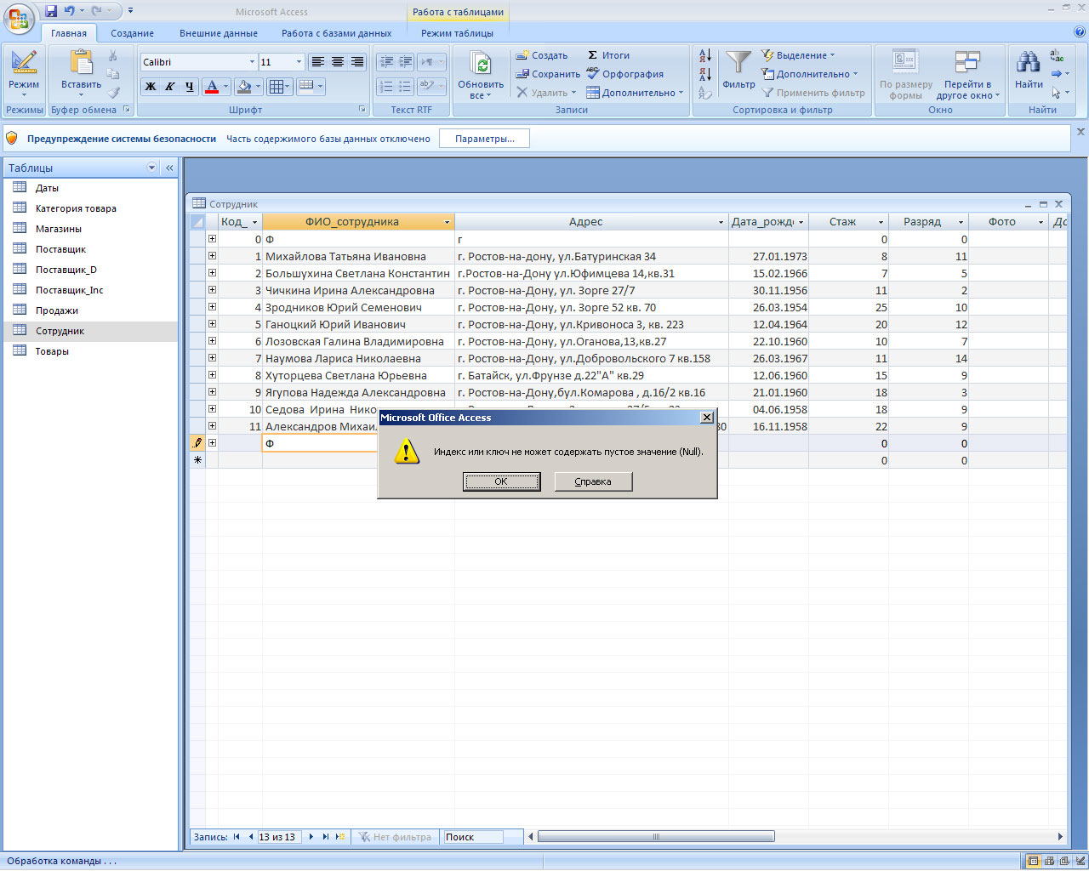Click the Office button logo
Image resolution: width=1089 pixels, height=871 pixels.
tap(19, 19)
